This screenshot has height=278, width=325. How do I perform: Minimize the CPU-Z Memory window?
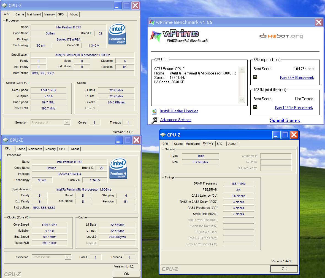pyautogui.click(x=276, y=135)
